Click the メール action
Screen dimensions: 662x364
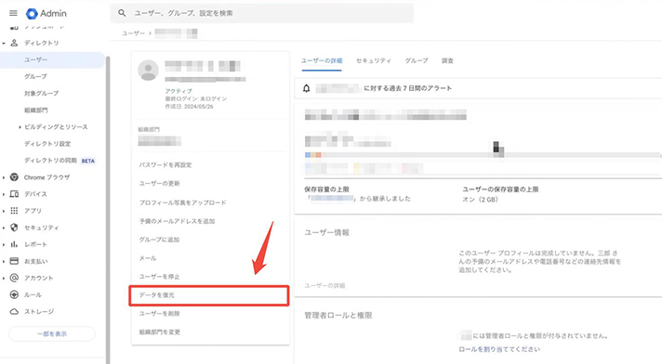pos(148,258)
